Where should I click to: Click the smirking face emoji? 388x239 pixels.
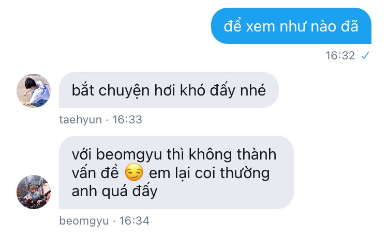(134, 172)
